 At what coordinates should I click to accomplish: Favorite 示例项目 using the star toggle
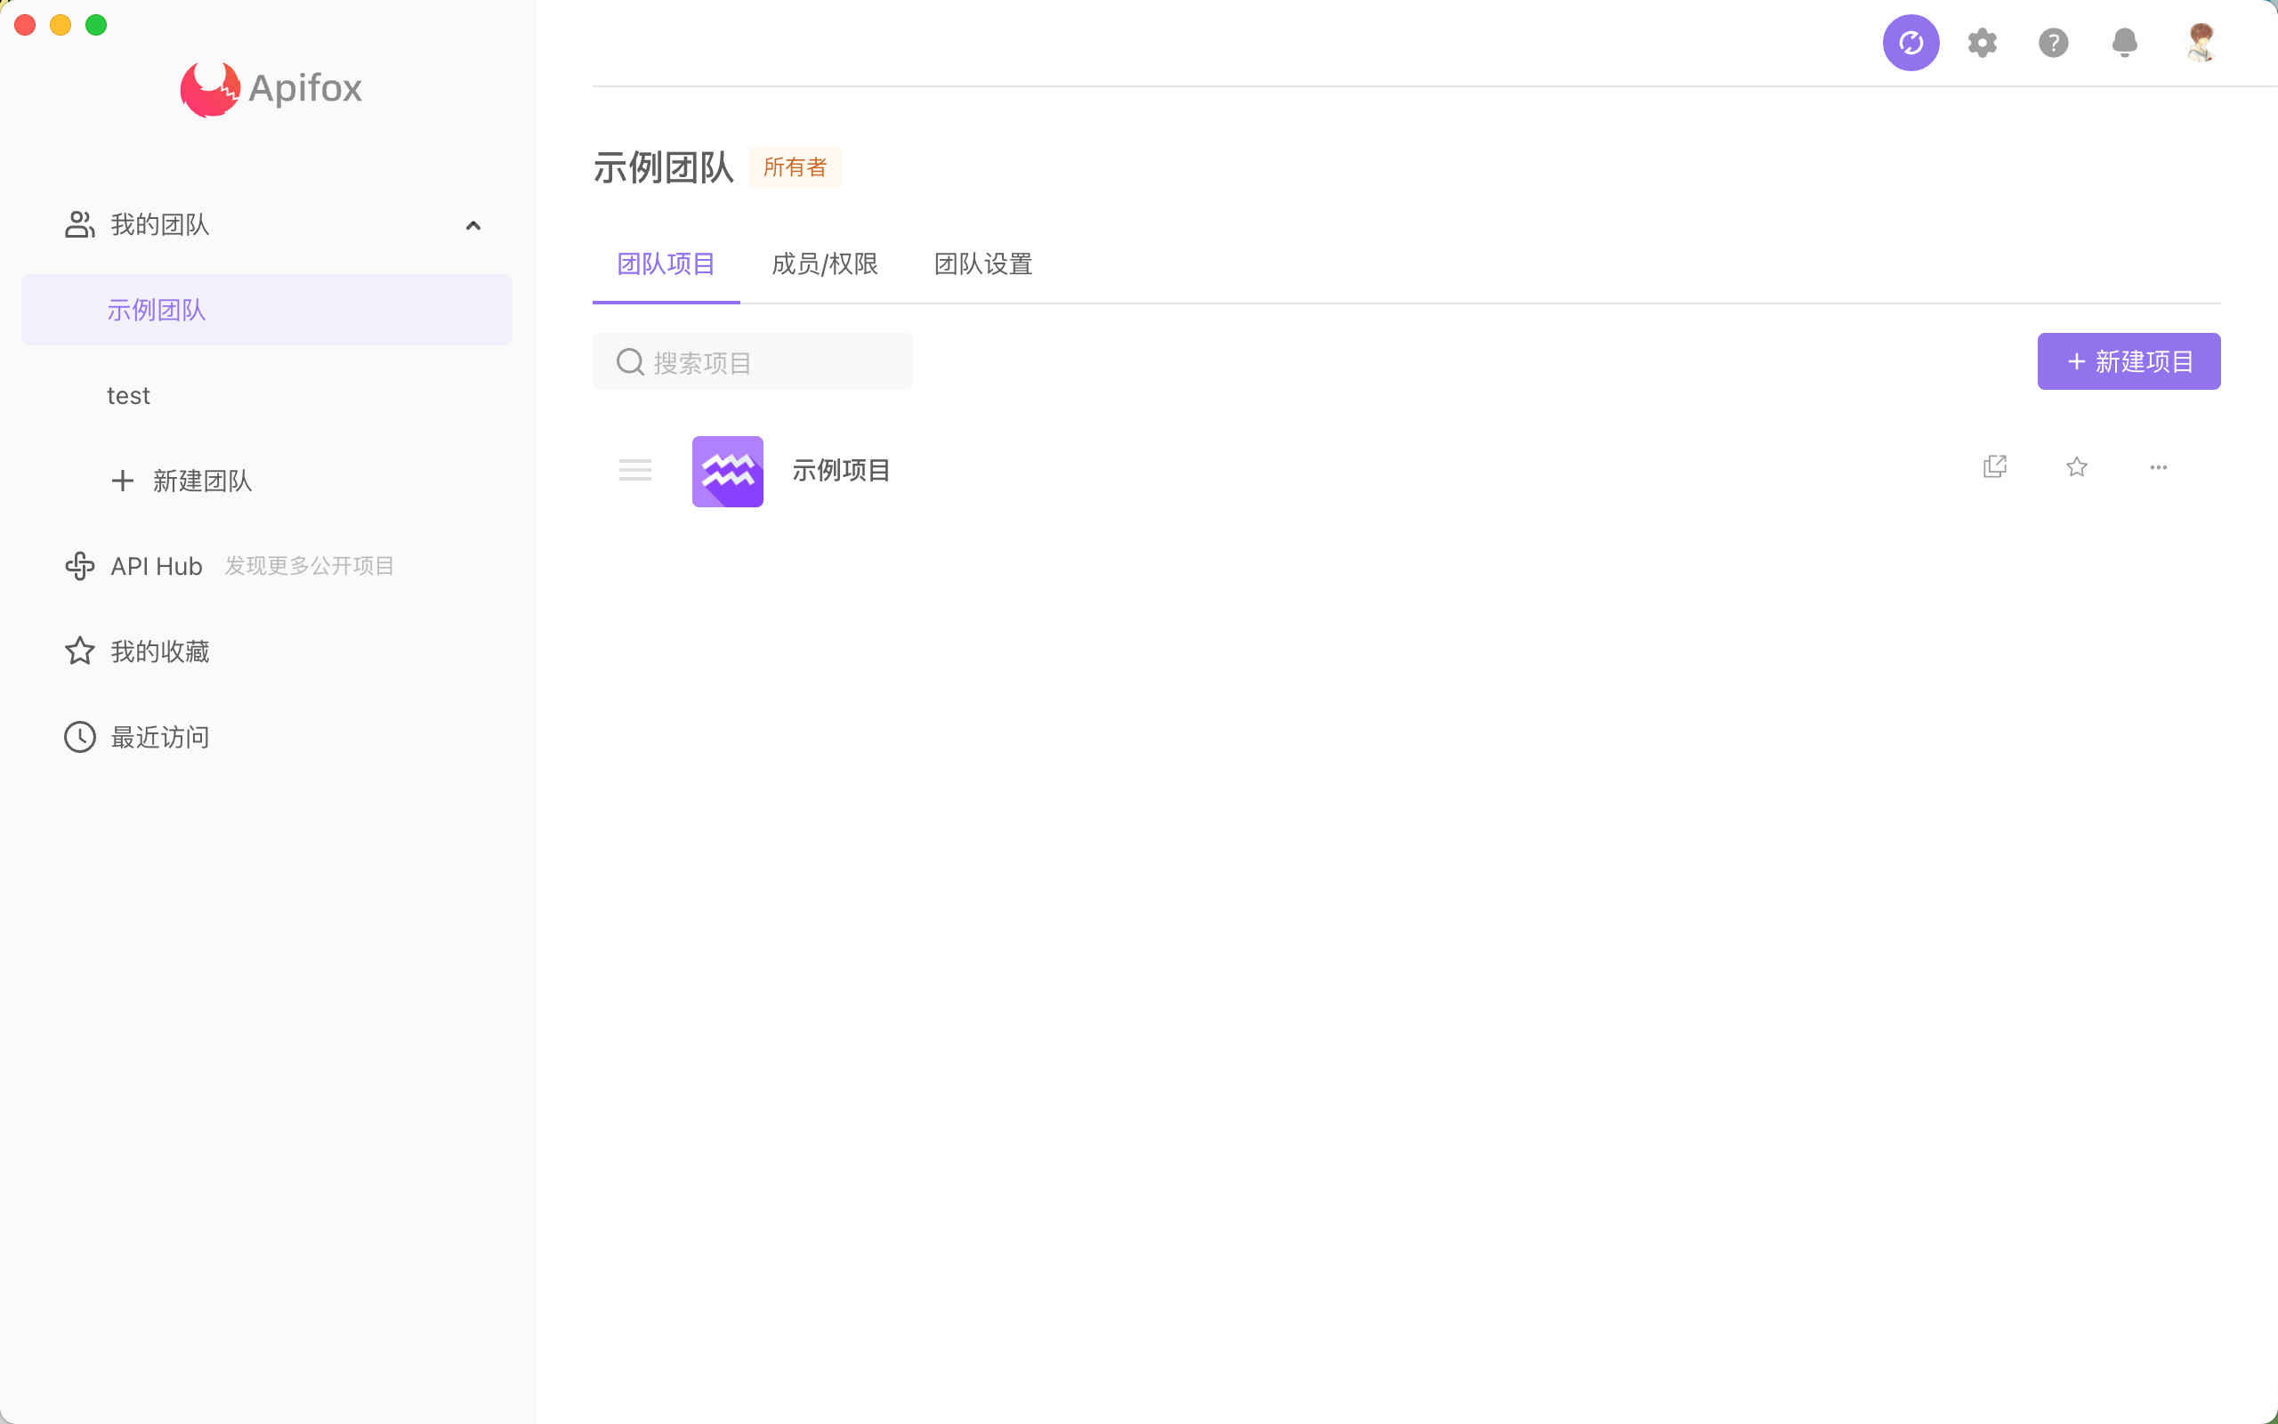tap(2077, 467)
